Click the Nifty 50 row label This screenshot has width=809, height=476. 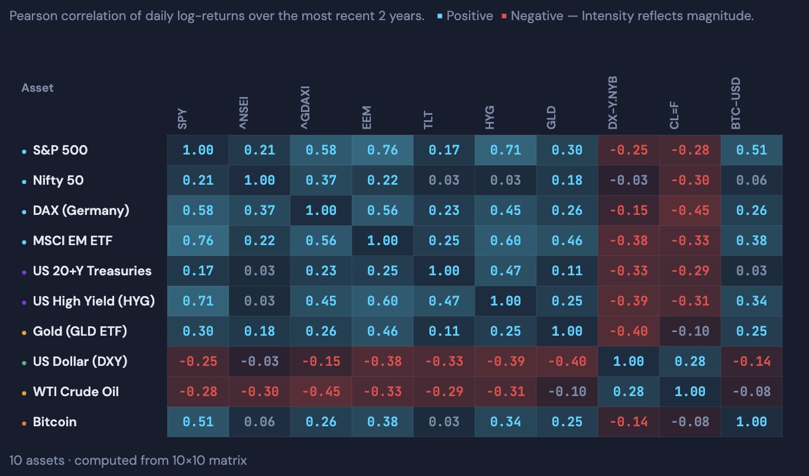tap(58, 181)
